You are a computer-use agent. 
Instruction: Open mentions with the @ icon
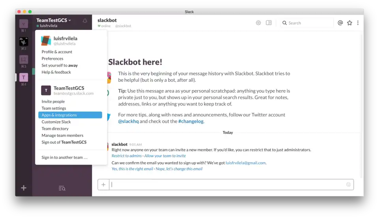[340, 23]
